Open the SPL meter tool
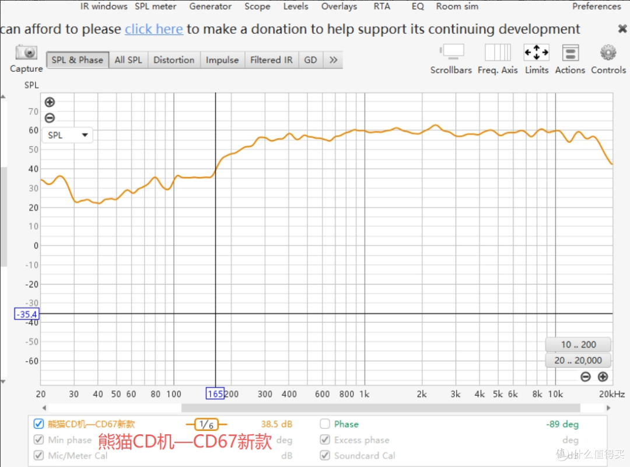 156,6
